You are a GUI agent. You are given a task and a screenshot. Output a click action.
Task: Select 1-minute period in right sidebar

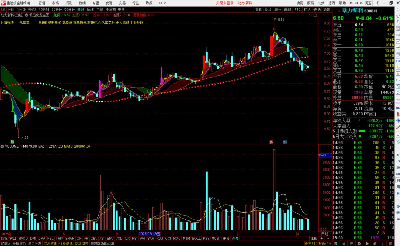tap(398, 148)
